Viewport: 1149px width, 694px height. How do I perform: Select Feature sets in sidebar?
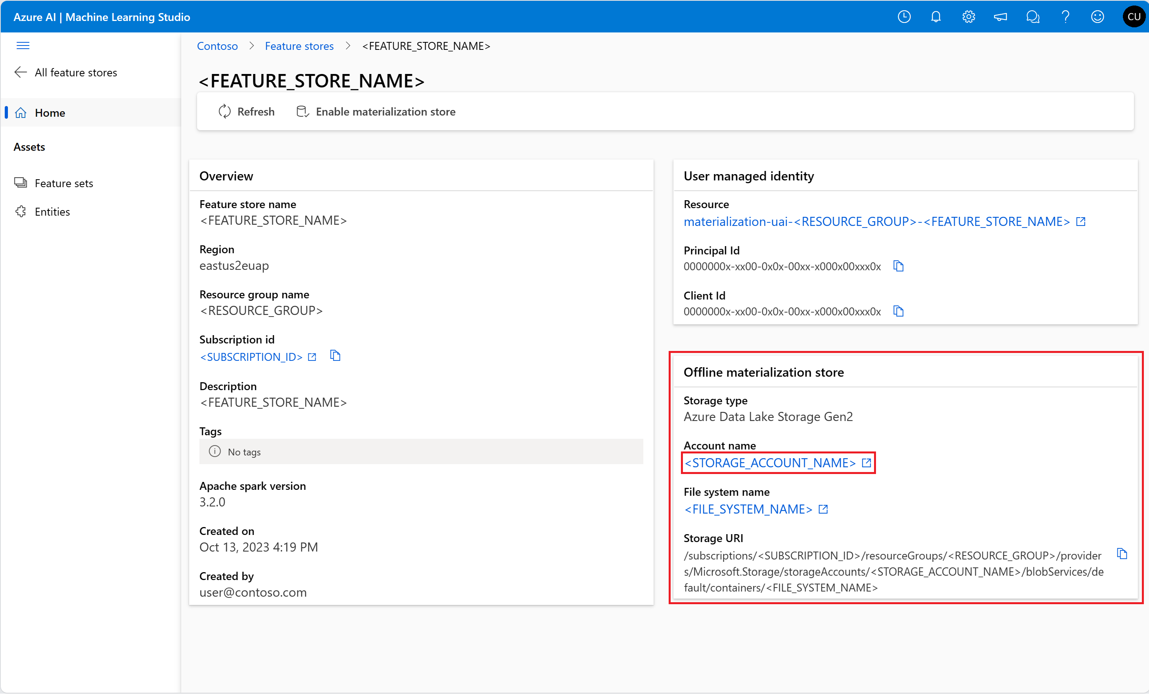coord(64,183)
